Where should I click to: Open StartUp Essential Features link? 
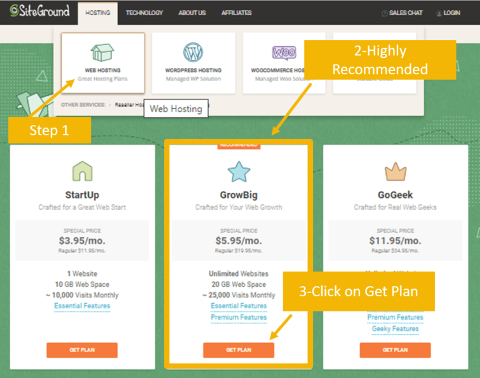[x=82, y=306]
